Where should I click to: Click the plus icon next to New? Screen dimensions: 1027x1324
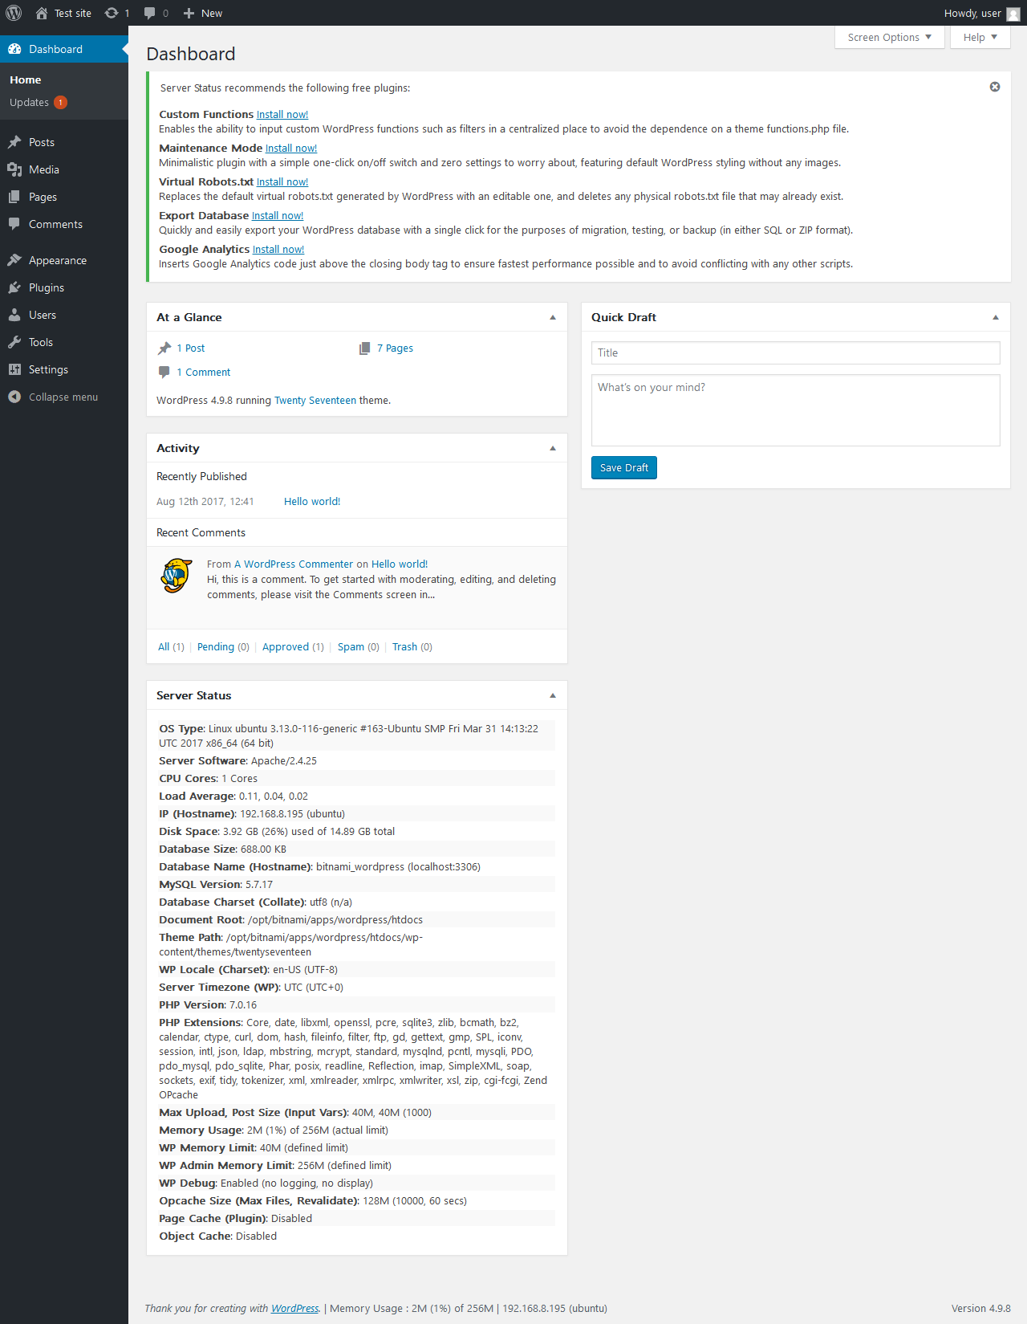(189, 13)
